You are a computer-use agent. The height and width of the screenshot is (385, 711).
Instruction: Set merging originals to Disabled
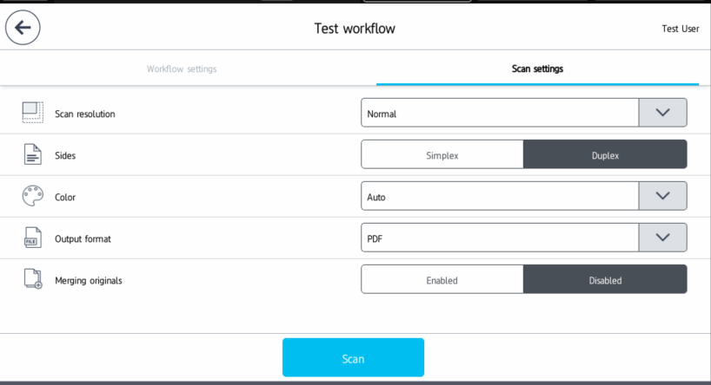click(605, 280)
